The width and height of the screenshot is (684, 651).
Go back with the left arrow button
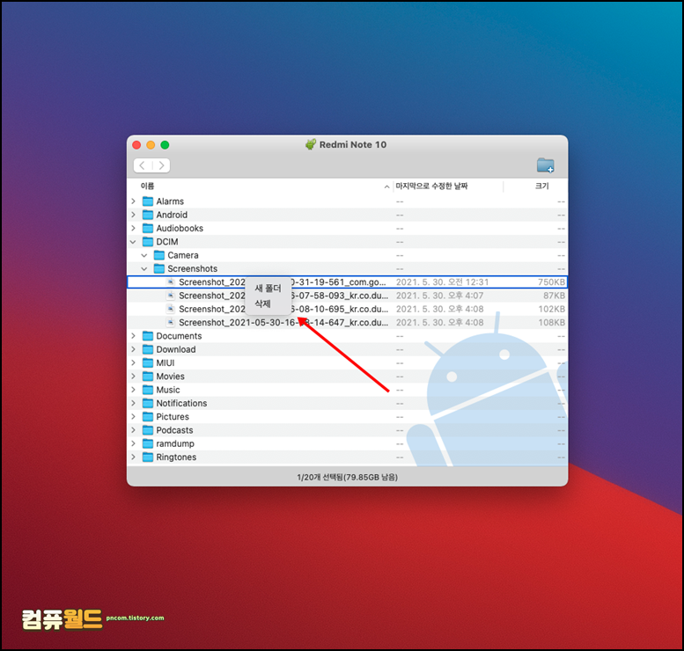143,165
